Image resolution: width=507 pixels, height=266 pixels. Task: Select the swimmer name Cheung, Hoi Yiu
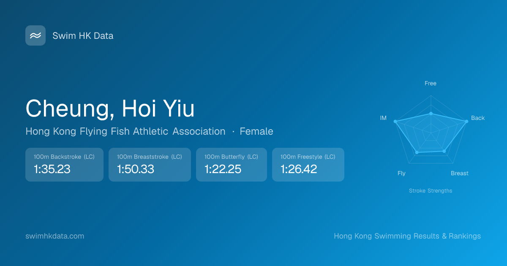[110, 109]
